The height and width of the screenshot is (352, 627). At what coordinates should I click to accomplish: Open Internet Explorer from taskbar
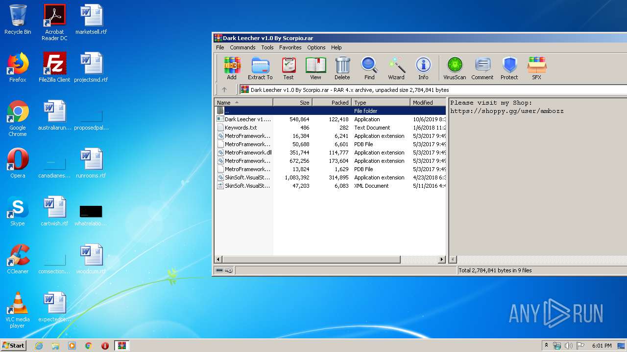[39, 346]
